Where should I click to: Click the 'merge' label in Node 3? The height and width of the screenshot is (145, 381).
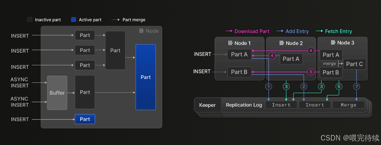pos(329,64)
